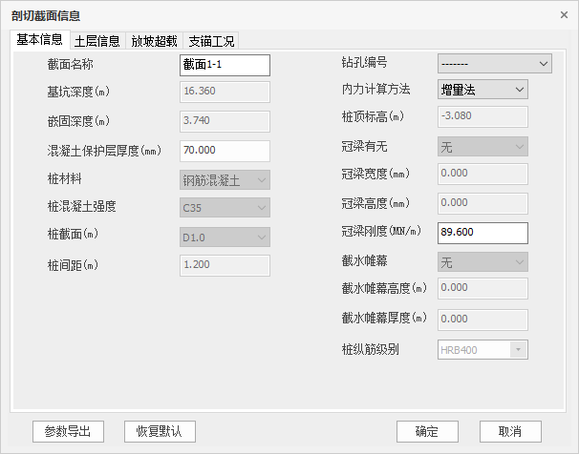Open the 放坡超载 tab

click(x=154, y=40)
